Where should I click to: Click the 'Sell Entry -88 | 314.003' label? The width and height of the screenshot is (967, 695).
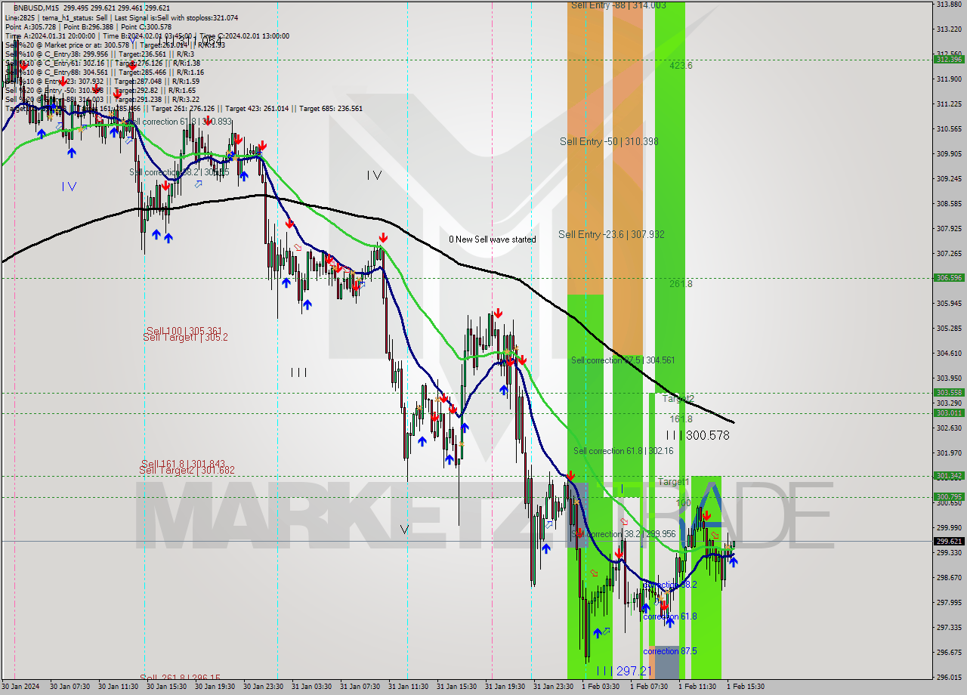pyautogui.click(x=618, y=5)
